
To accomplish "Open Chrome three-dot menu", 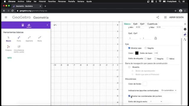I will click(185, 11).
